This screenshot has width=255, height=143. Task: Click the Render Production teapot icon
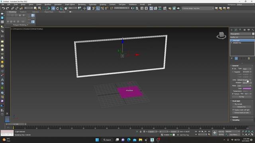178,8
